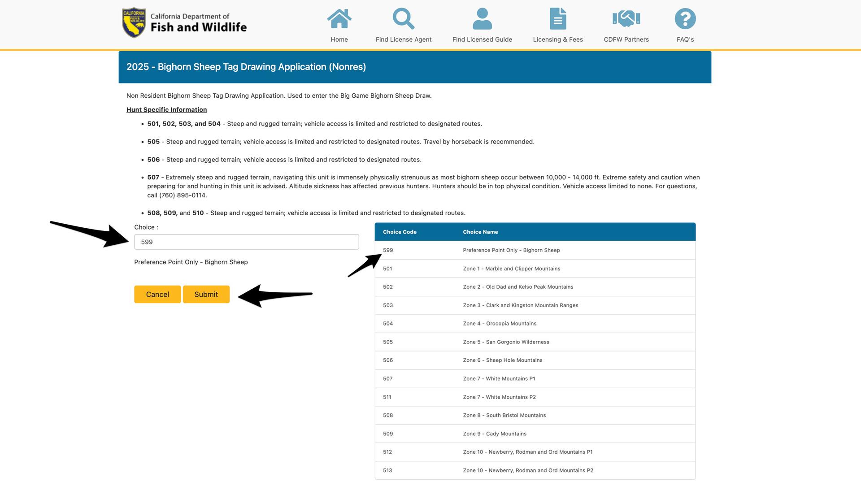The height and width of the screenshot is (486, 861).
Task: Click the Licensing & Fees document icon
Action: tap(557, 18)
